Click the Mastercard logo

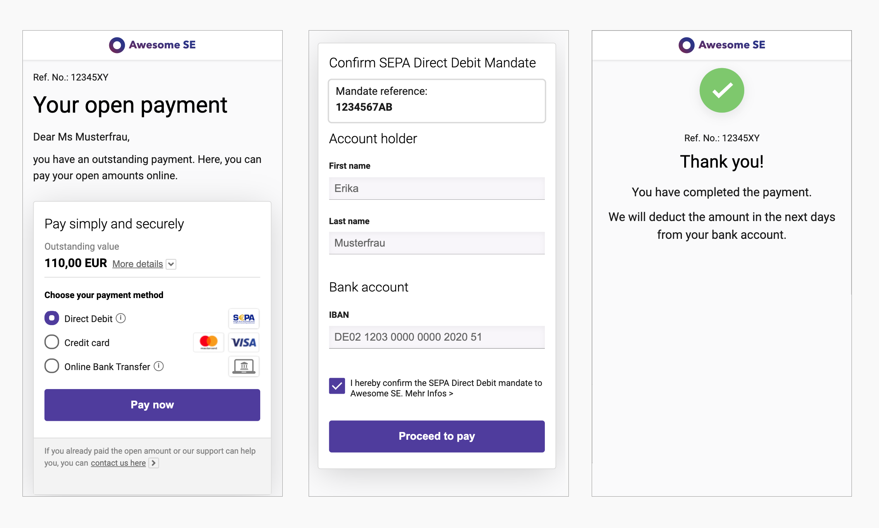pos(208,342)
